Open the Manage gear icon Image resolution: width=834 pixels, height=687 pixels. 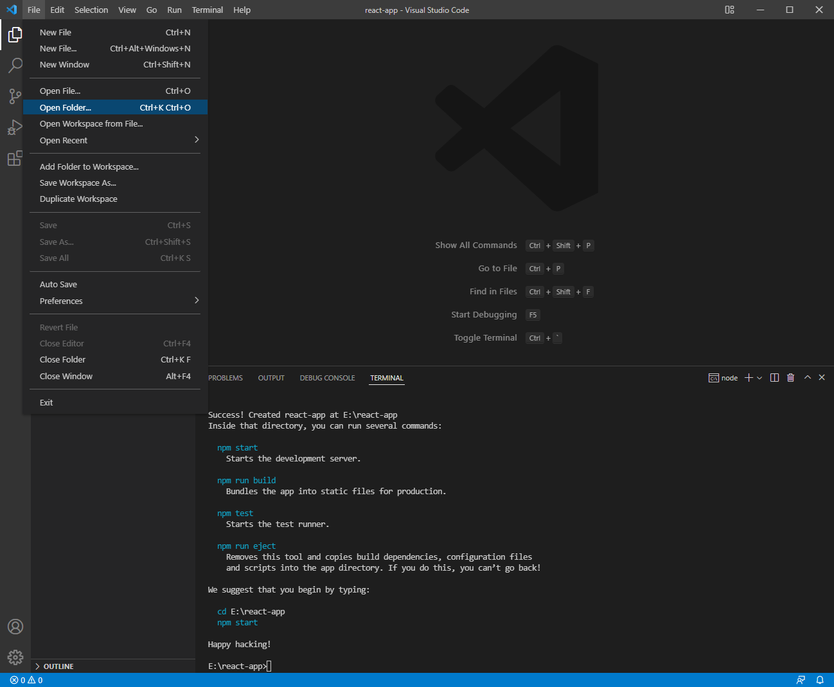click(x=15, y=657)
